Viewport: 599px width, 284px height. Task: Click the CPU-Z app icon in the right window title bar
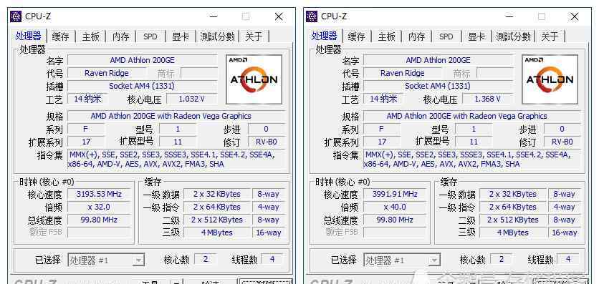312,16
